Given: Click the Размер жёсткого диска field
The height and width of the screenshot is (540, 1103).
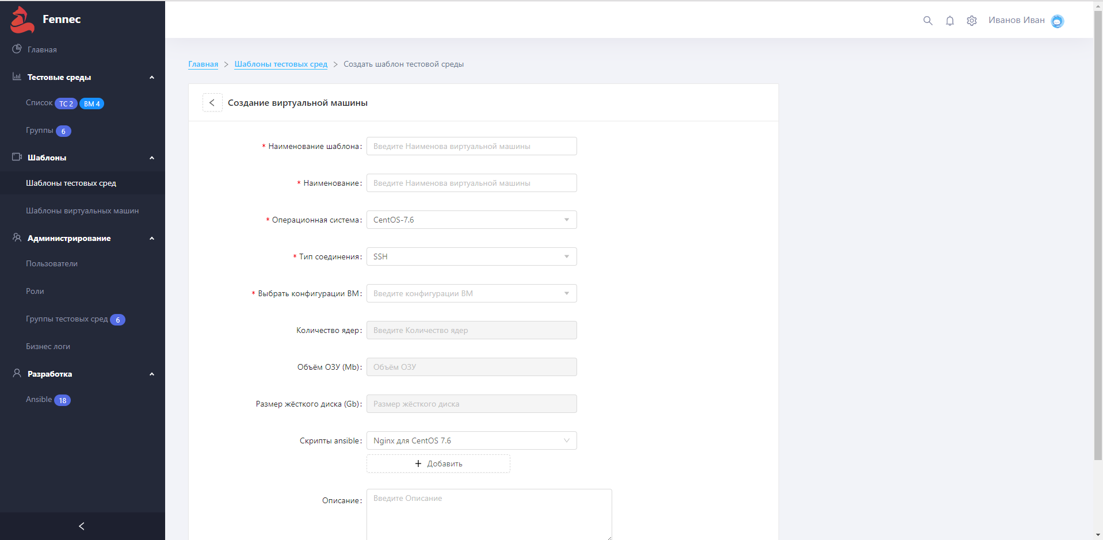Looking at the screenshot, I should 472,404.
